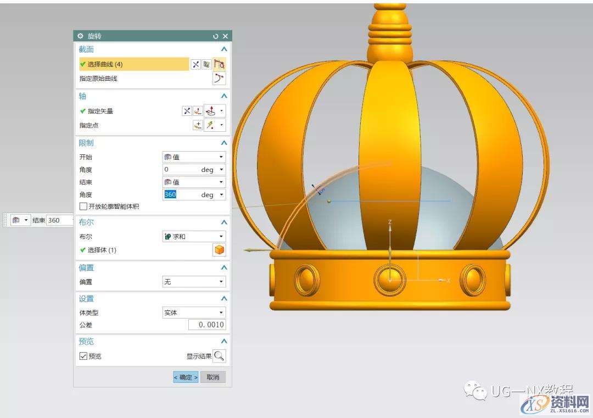
Task: Open the sketch section icon for 截面
Action: click(220, 64)
